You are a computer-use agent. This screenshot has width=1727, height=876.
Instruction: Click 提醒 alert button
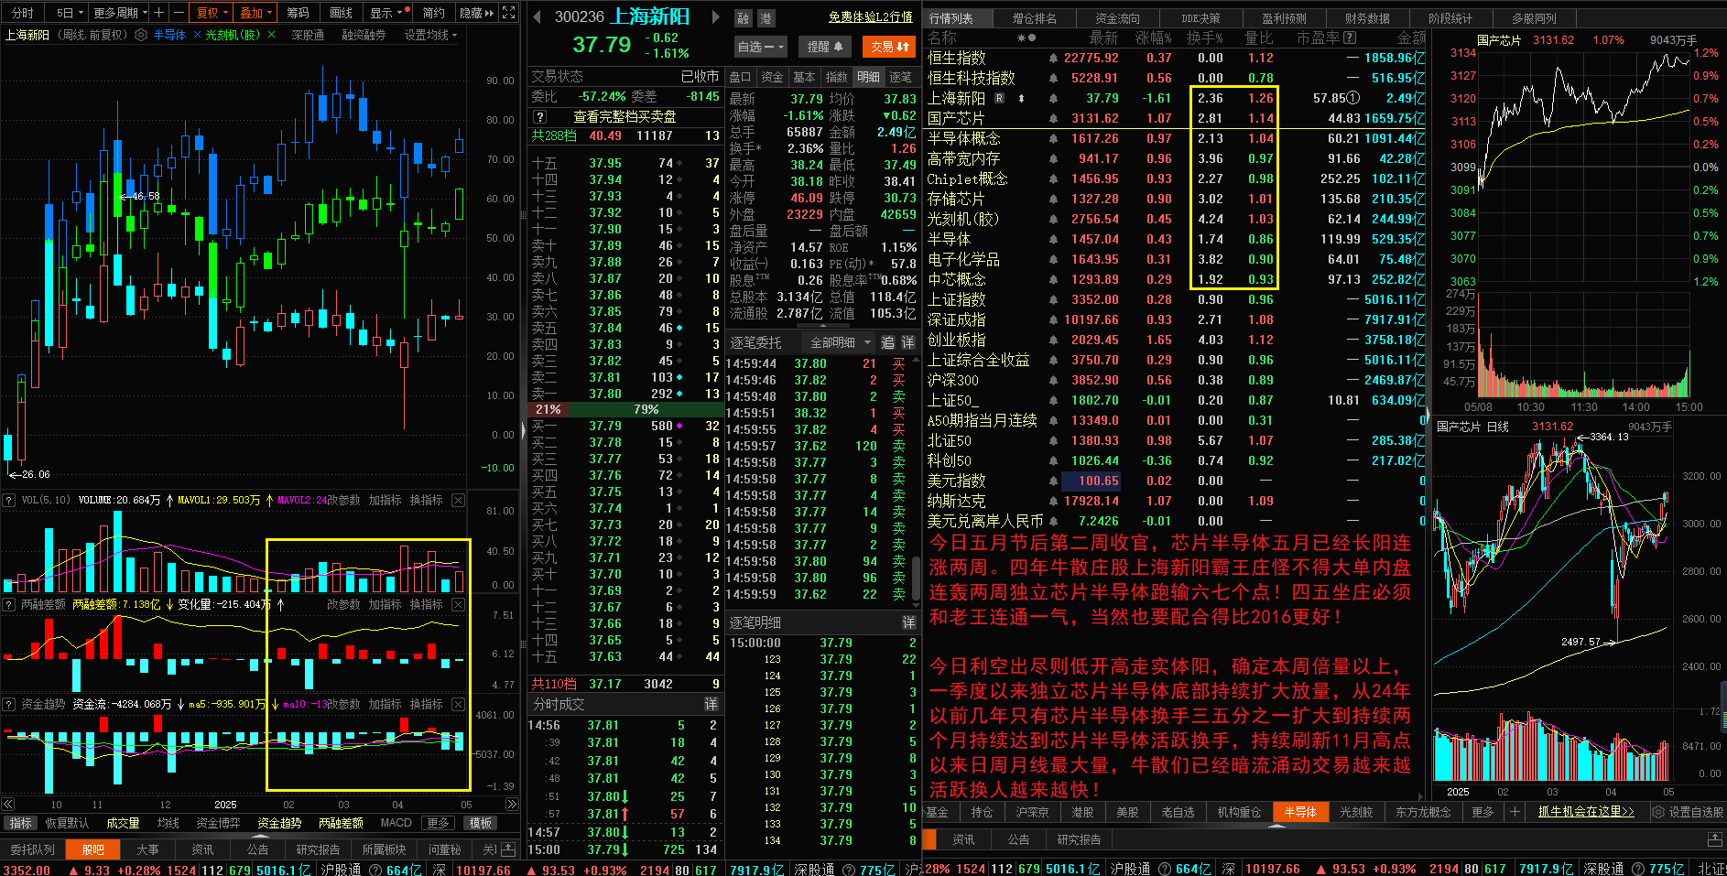824,47
